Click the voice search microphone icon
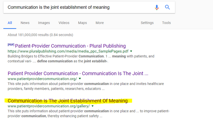213x125 pixels. coord(157,7)
